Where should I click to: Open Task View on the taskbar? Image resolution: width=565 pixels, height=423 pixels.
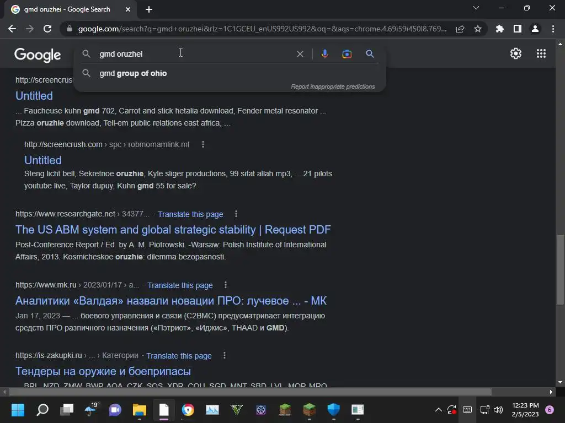tap(67, 409)
